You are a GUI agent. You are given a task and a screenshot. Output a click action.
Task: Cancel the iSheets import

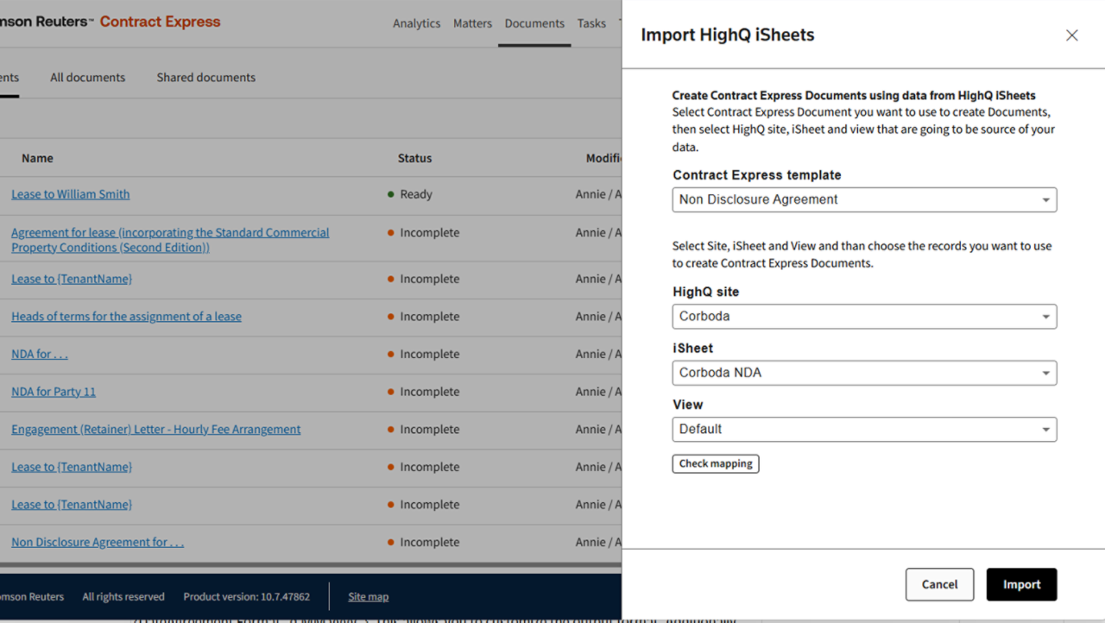tap(939, 584)
